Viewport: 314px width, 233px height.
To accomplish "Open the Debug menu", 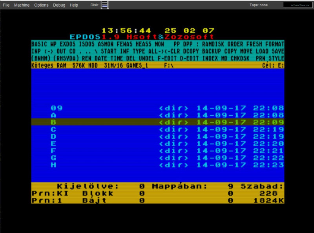I will coord(59,5).
